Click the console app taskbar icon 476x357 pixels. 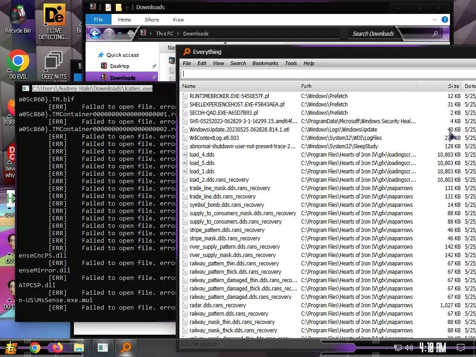click(103, 348)
